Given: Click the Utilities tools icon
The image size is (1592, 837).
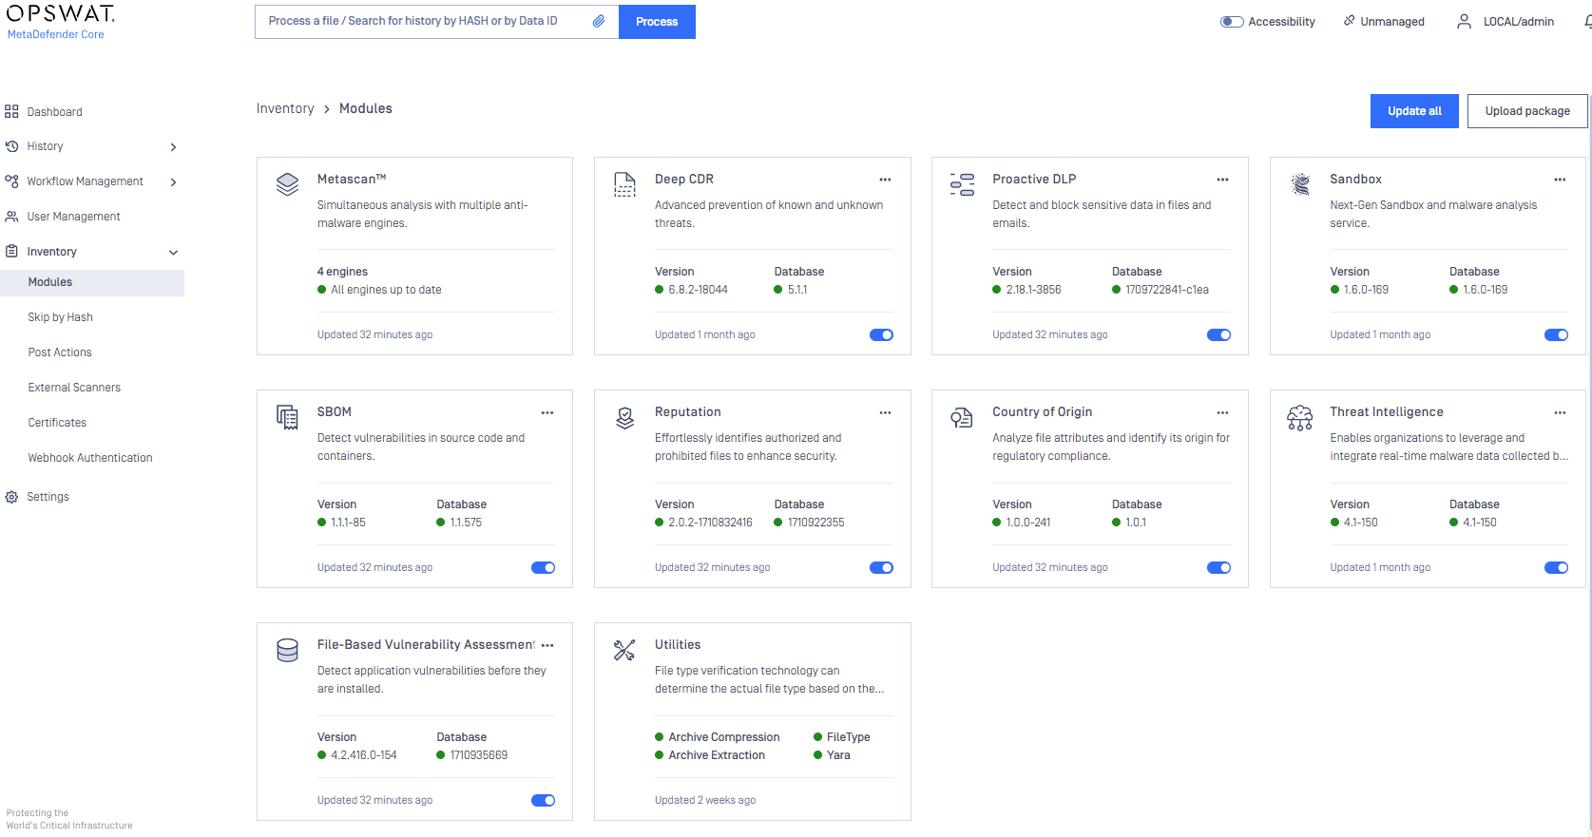Looking at the screenshot, I should 624,650.
